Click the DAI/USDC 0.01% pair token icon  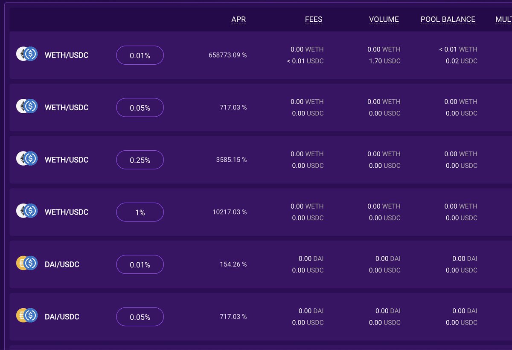pos(27,263)
